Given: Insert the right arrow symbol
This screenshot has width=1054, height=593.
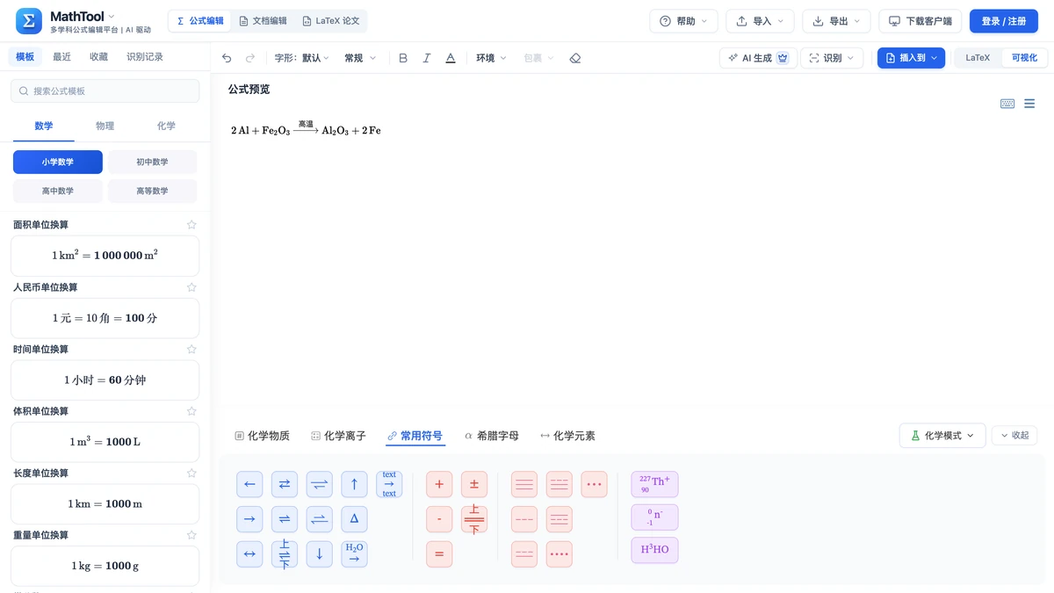Looking at the screenshot, I should tap(249, 519).
